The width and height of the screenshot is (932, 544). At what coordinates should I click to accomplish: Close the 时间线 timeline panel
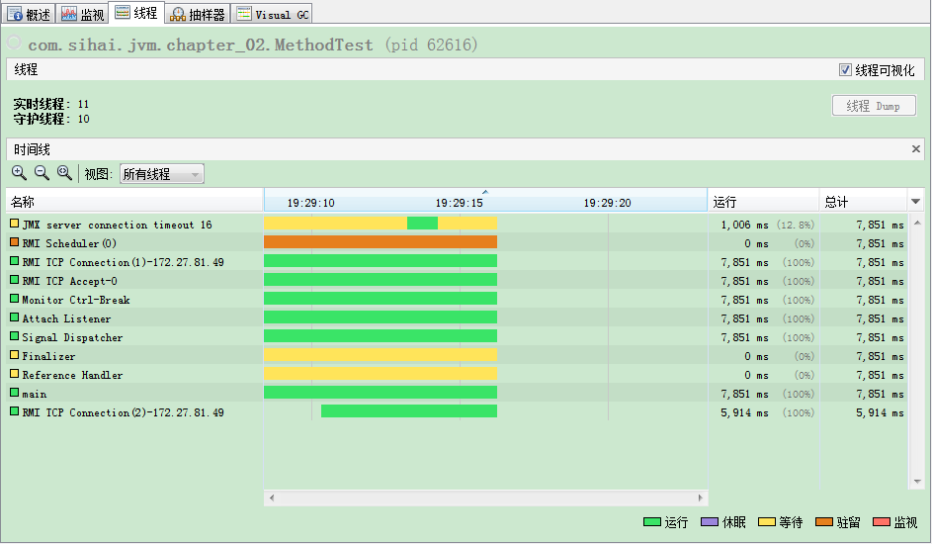click(x=915, y=148)
